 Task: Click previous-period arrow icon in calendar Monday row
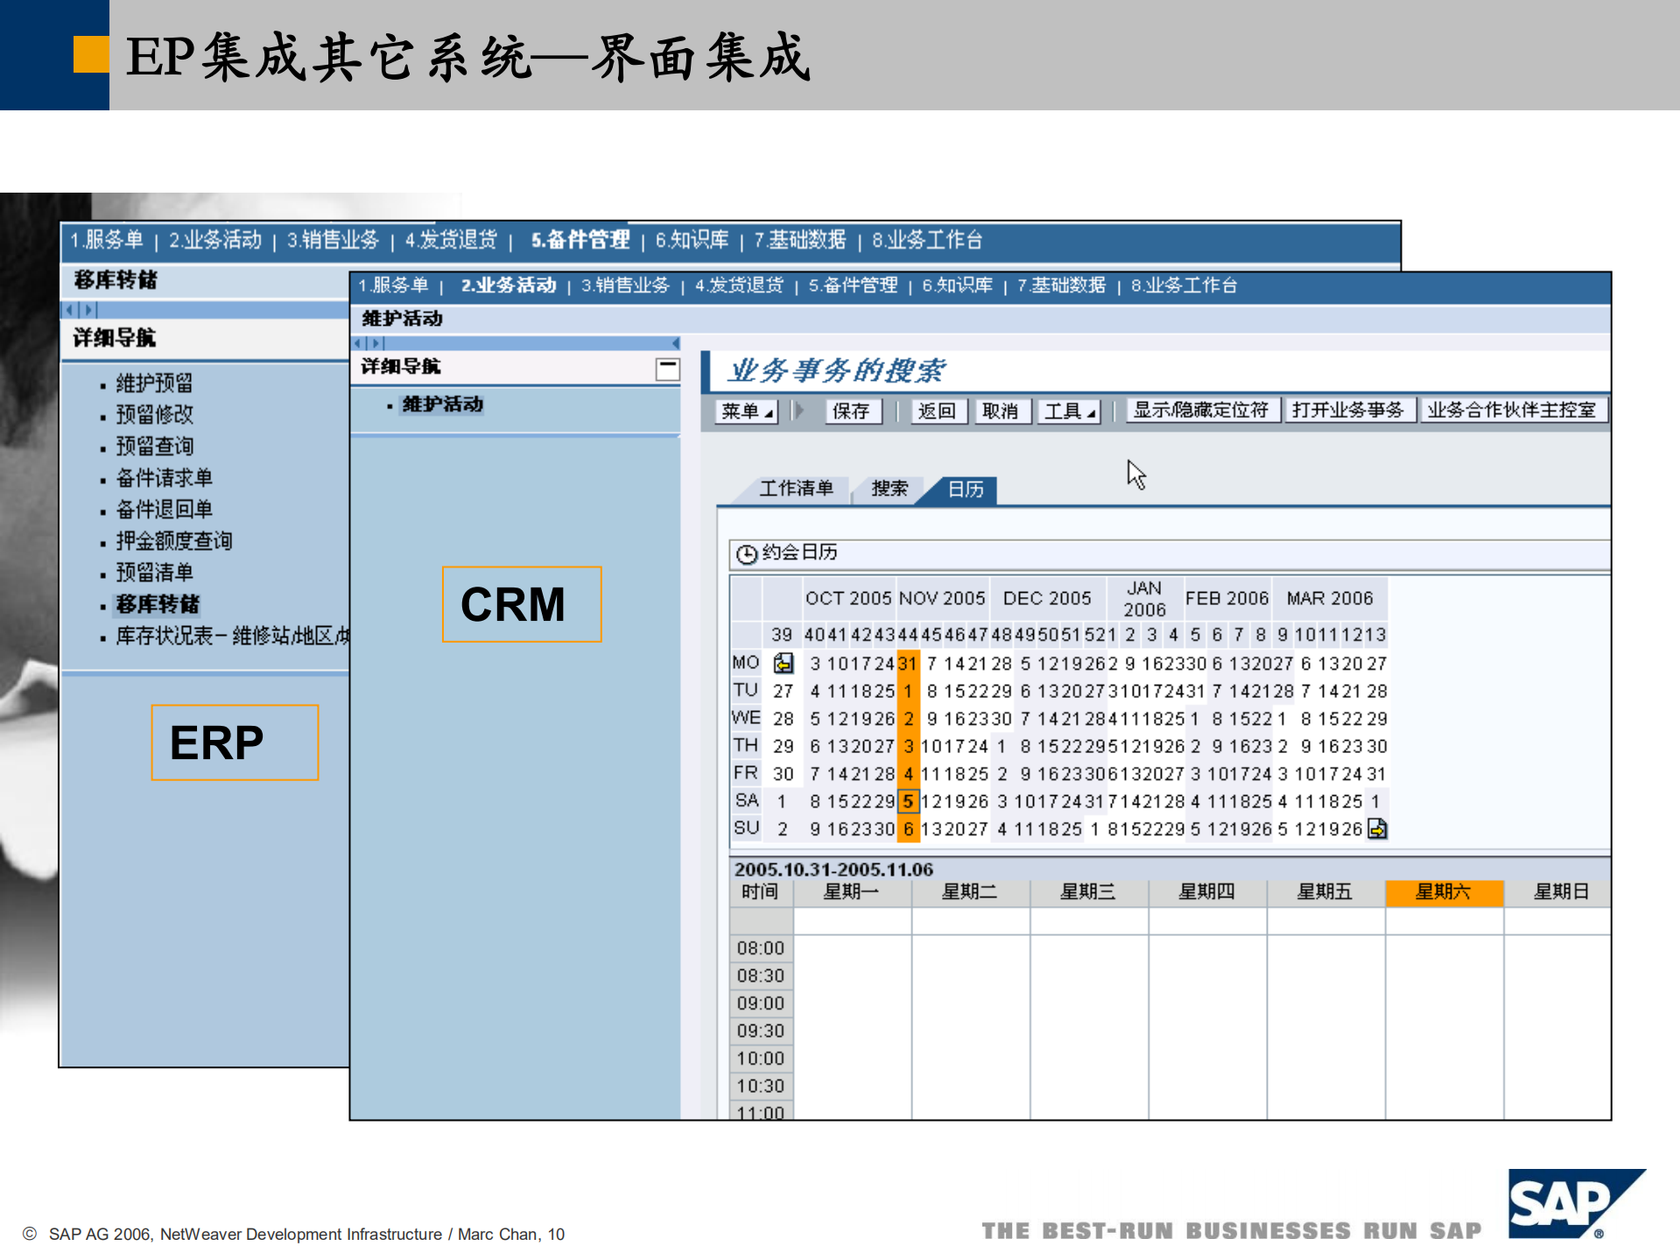[782, 663]
